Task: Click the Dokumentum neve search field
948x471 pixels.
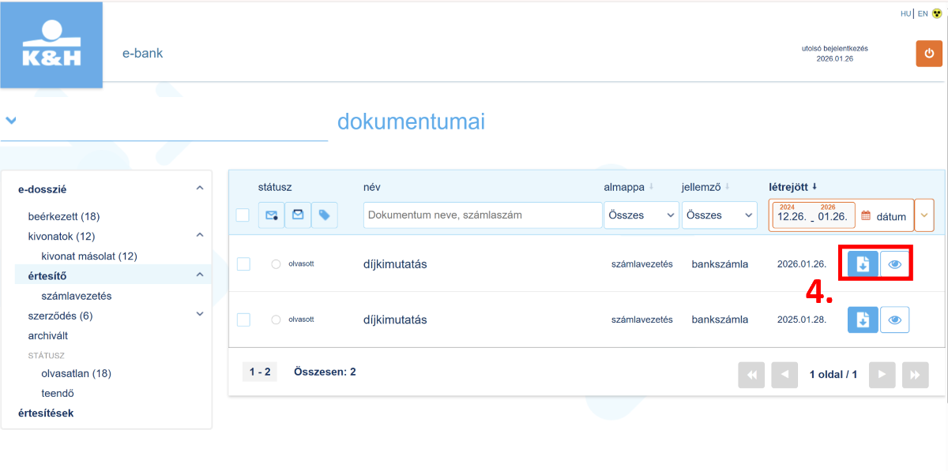Action: pyautogui.click(x=483, y=215)
